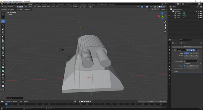
Task: Open the Object Data properties tab
Action: [169, 81]
